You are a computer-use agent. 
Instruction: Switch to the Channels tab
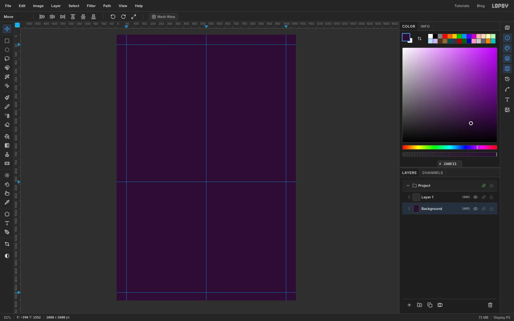pyautogui.click(x=432, y=173)
